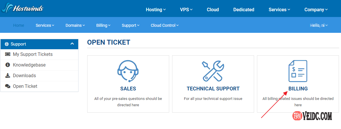Image resolution: width=341 pixels, height=129 pixels.
Task: Open the Hosting dropdown menu
Action: 156,10
